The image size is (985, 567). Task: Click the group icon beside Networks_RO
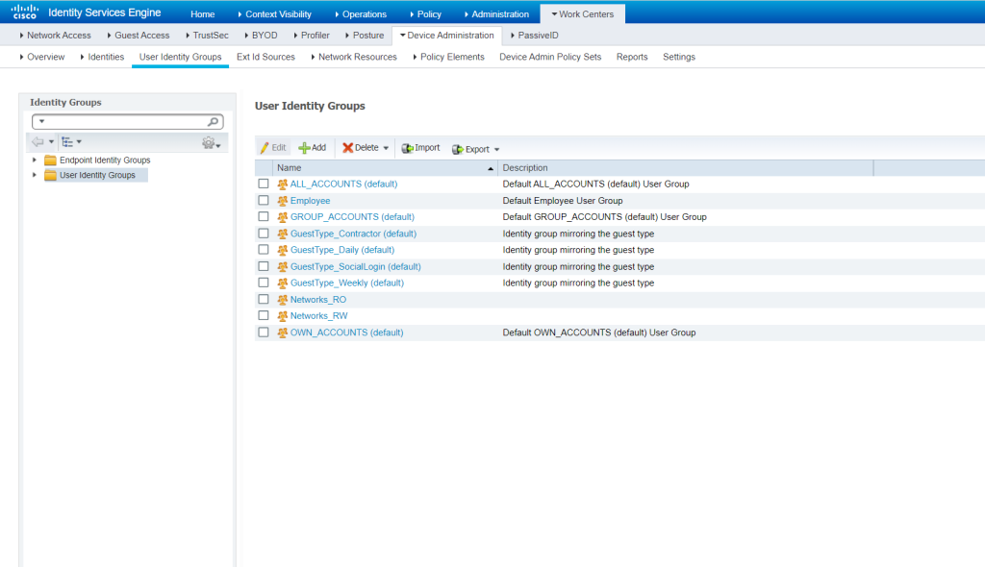click(283, 300)
